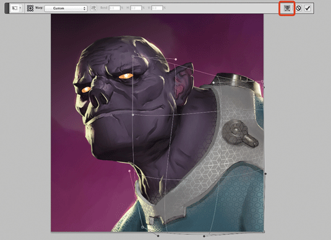Screen dimensions: 331x240
Task: Click the warp corner point at bottom right
Action: coord(264,232)
